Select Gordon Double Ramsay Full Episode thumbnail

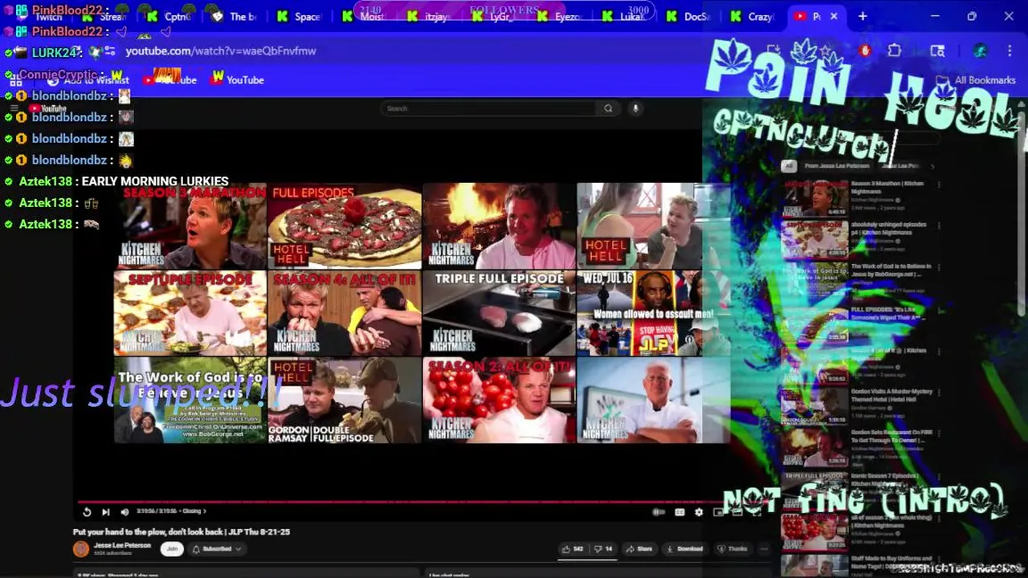pyautogui.click(x=345, y=400)
